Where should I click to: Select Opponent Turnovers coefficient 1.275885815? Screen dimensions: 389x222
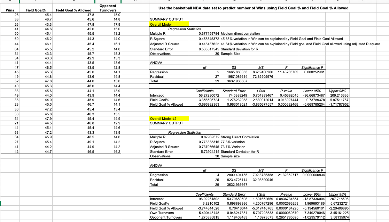pos(209,217)
